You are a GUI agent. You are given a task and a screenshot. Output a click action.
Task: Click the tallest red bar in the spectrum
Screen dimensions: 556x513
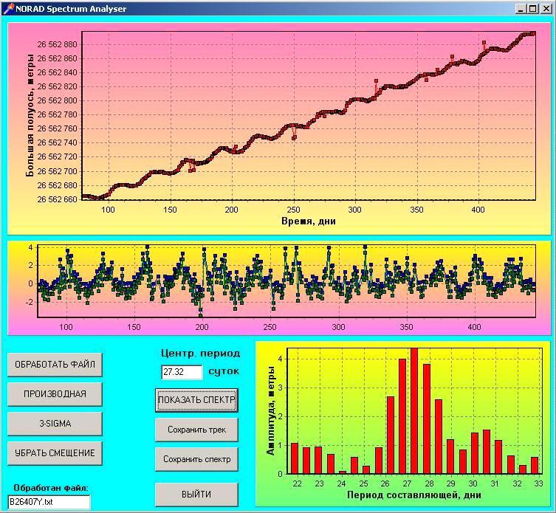coord(414,411)
